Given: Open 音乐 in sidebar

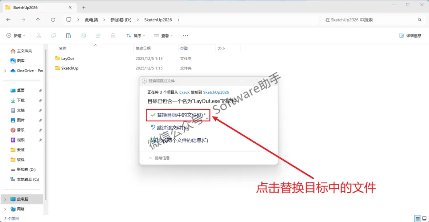Looking at the screenshot, I should pyautogui.click(x=17, y=130).
